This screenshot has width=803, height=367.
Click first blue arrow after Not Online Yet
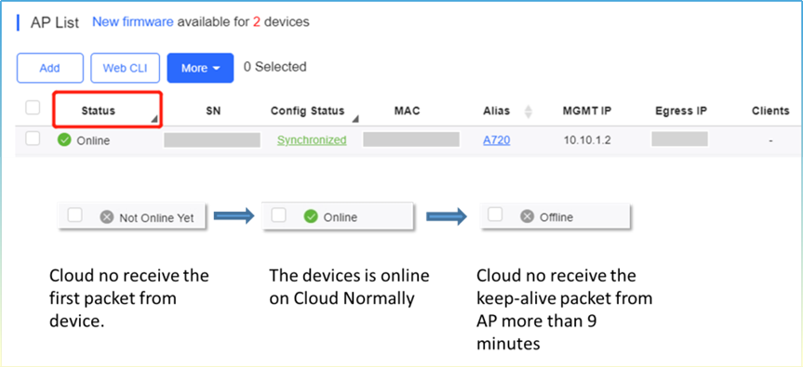[234, 216]
